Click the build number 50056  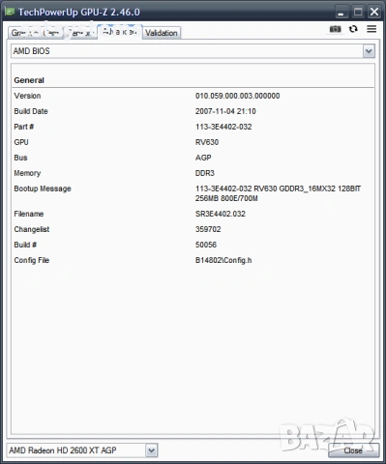(206, 245)
